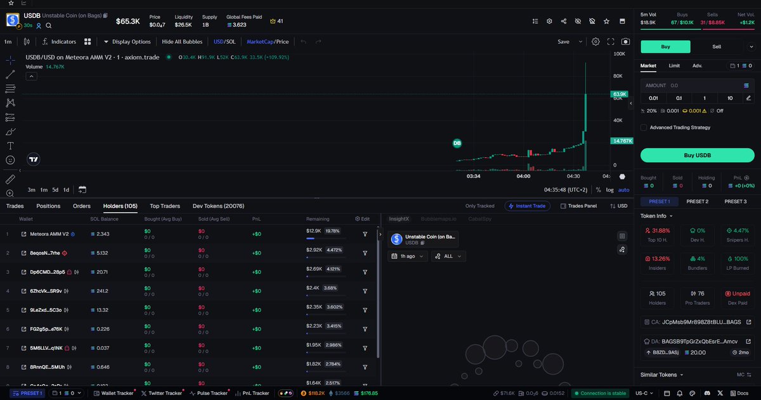This screenshot has width=761, height=400.
Task: Click the share token icon
Action: (564, 21)
